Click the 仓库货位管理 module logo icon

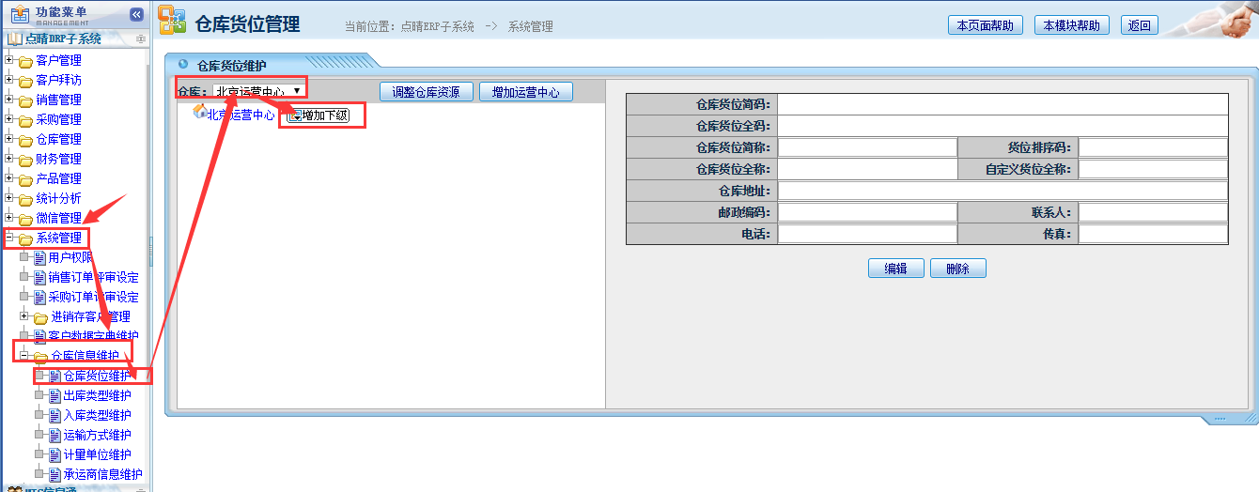point(172,21)
